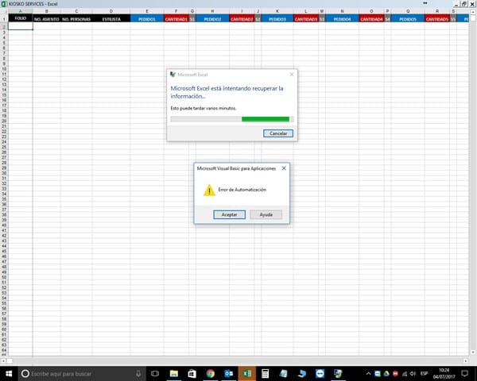Screen dimensions: 477x381
Task: Select the CANTIDAD1 header cell
Action: [176, 18]
